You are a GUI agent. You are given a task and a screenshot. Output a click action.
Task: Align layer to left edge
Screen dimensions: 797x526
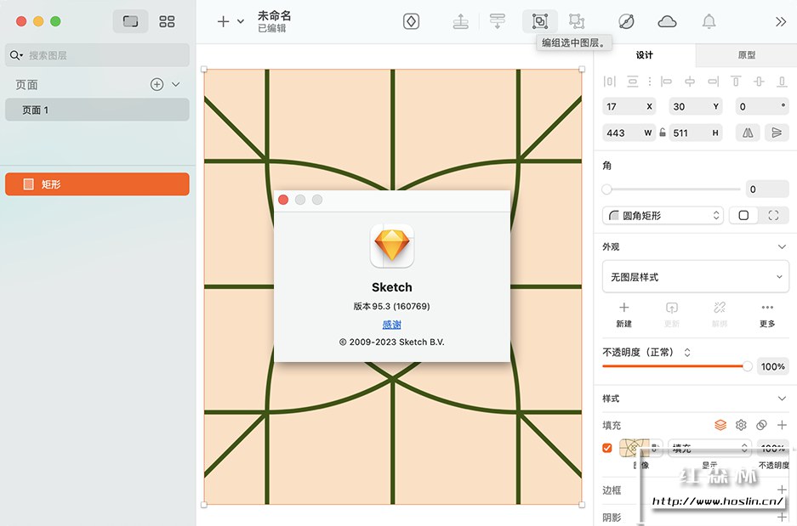666,82
